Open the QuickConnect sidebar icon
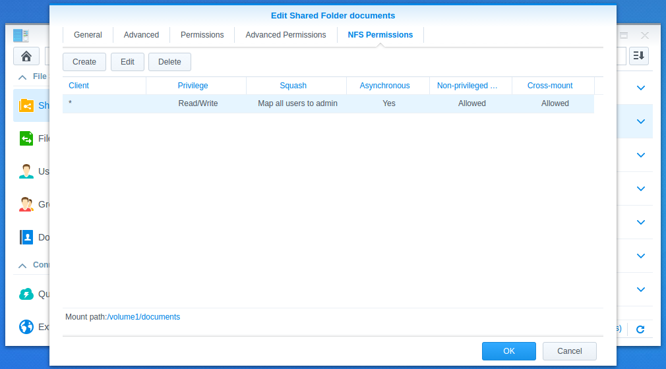 click(x=26, y=294)
